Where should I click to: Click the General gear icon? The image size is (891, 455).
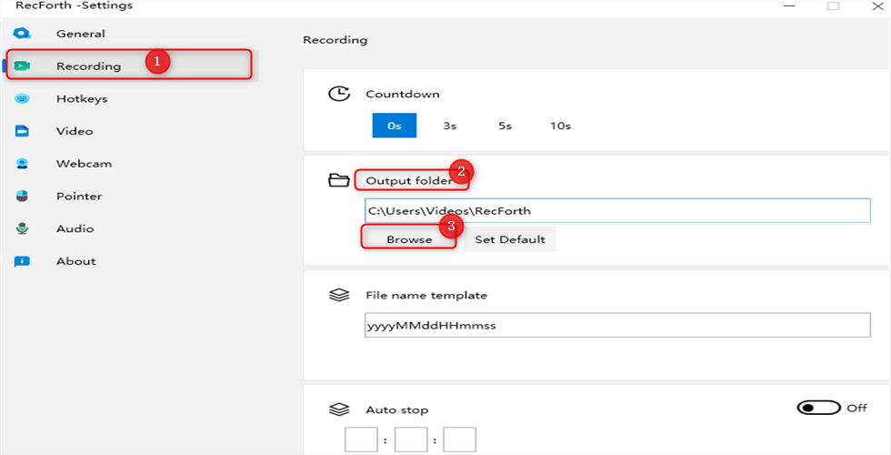coord(22,34)
